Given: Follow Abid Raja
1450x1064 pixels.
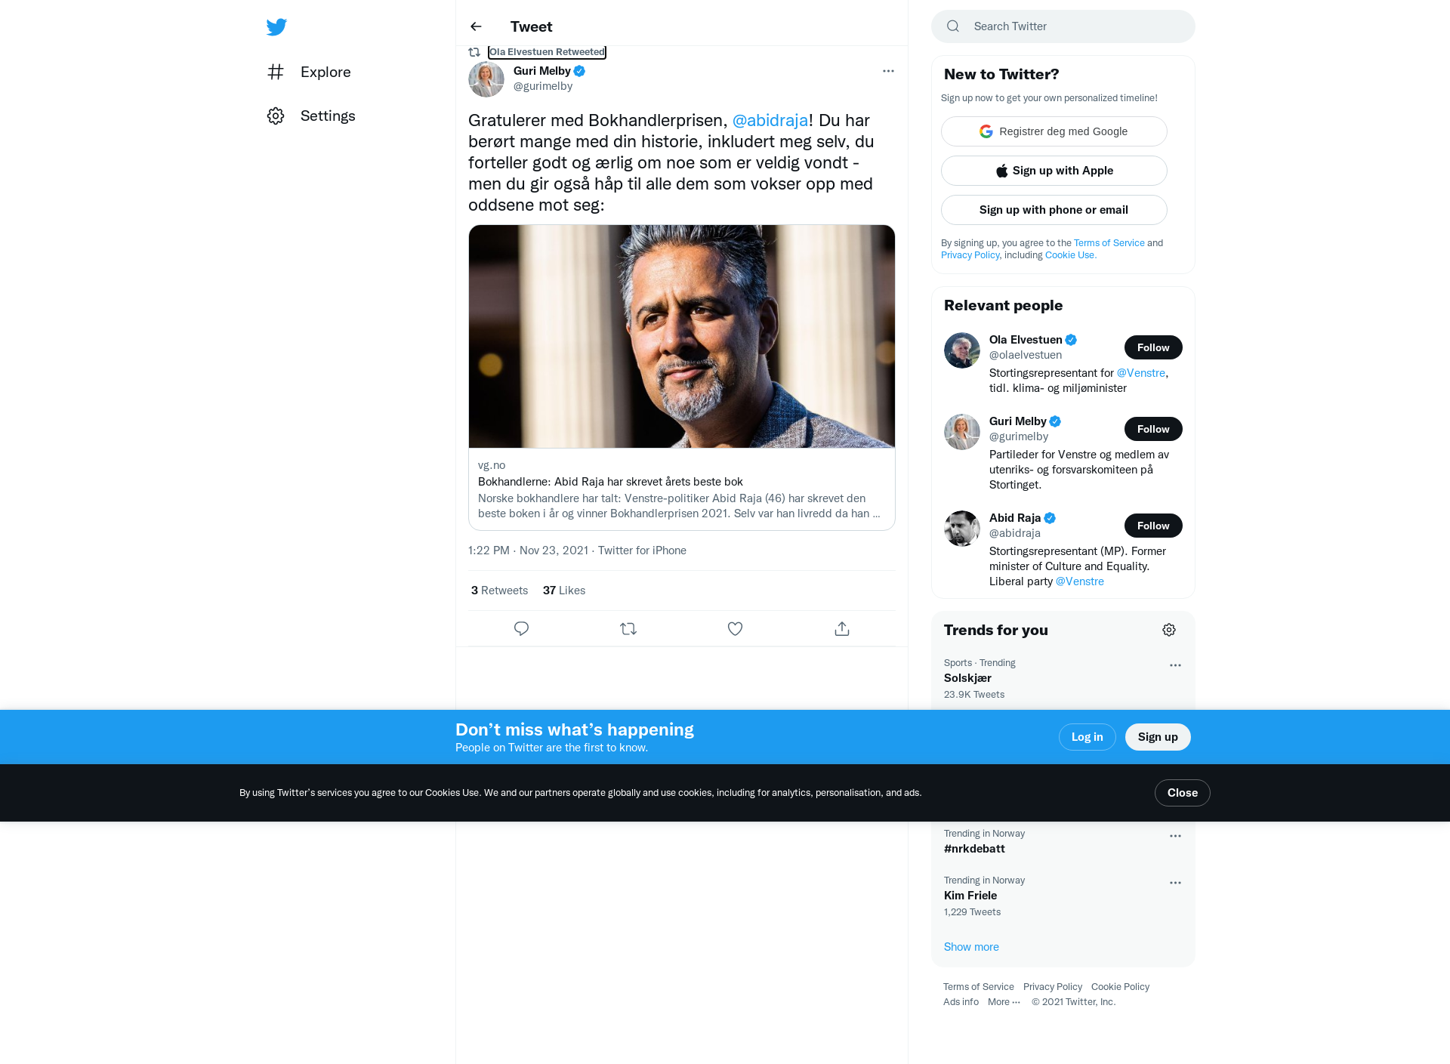Looking at the screenshot, I should coord(1153,526).
